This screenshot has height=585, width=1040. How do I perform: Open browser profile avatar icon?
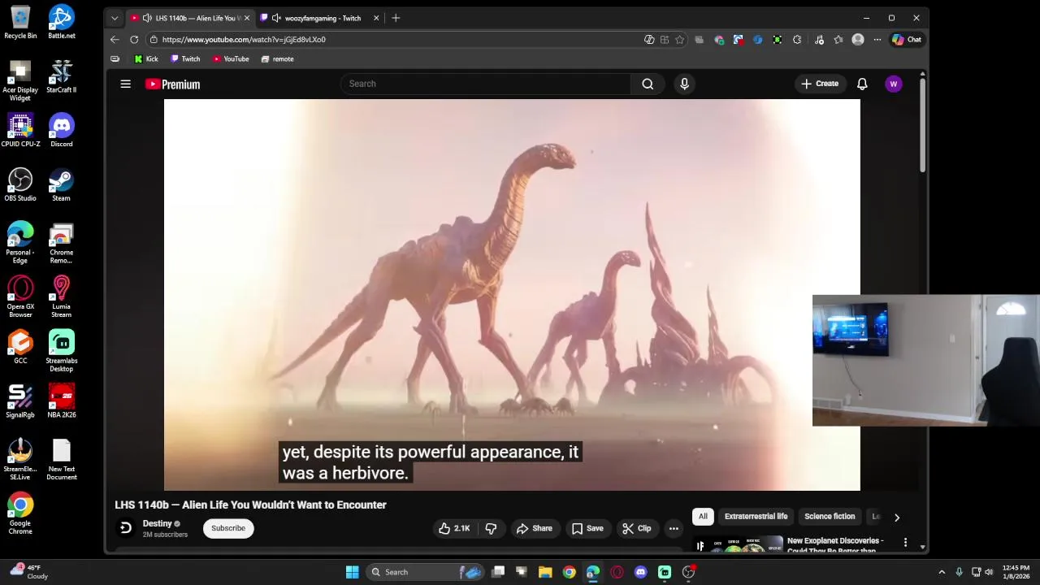pos(857,39)
